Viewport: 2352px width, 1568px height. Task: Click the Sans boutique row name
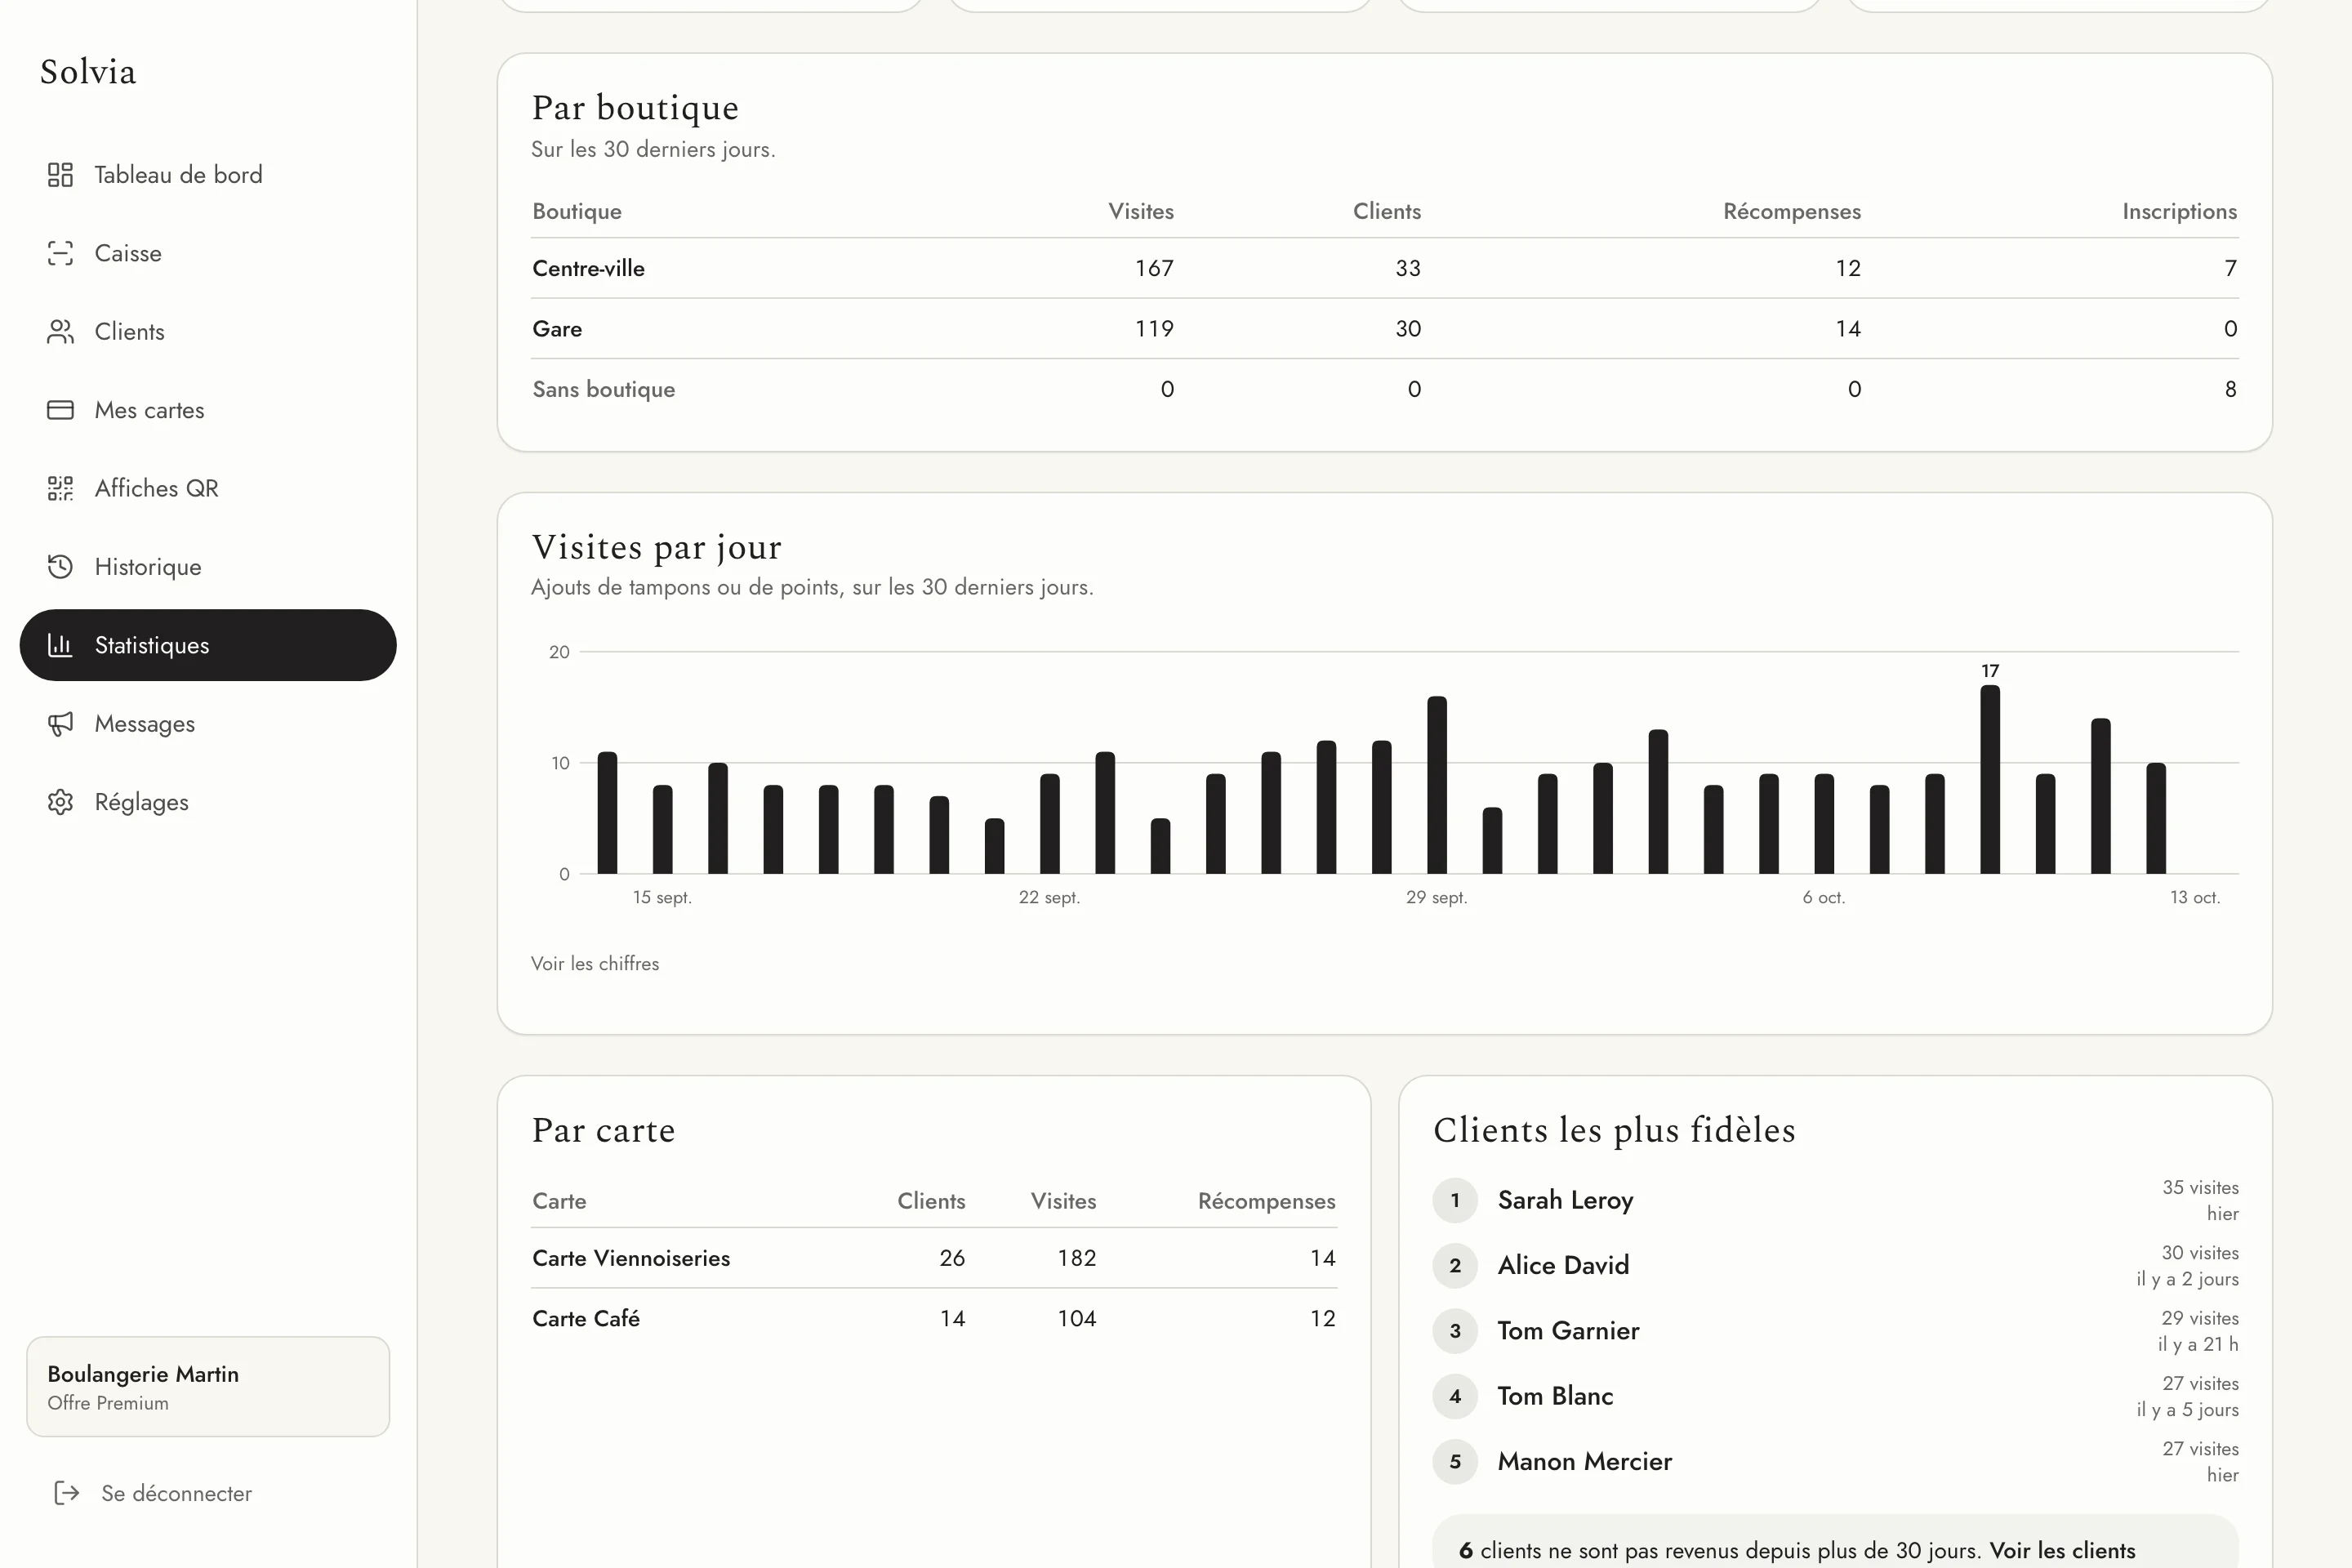[x=603, y=389]
